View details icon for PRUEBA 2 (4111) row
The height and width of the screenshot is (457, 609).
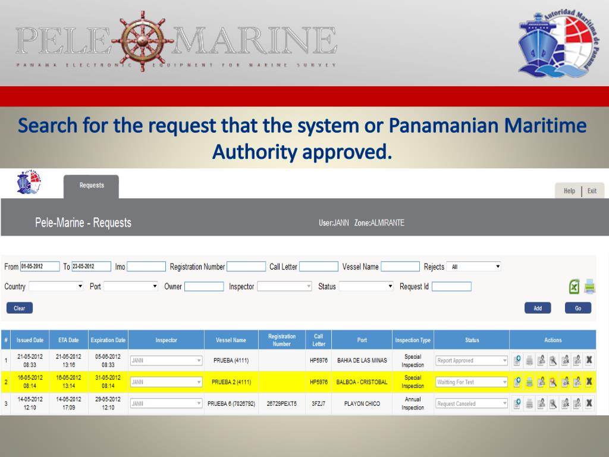517,382
